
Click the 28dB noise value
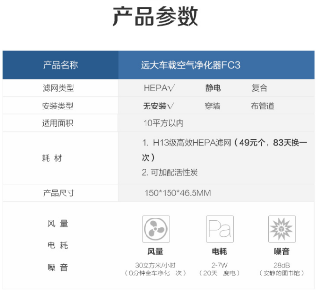point(282,265)
